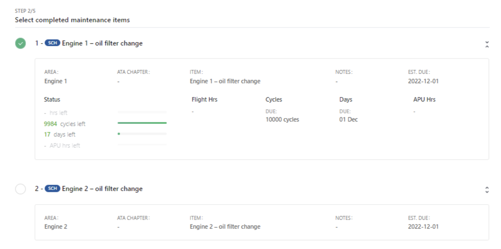
Task: Click the Engine 2 area value
Action: point(56,227)
